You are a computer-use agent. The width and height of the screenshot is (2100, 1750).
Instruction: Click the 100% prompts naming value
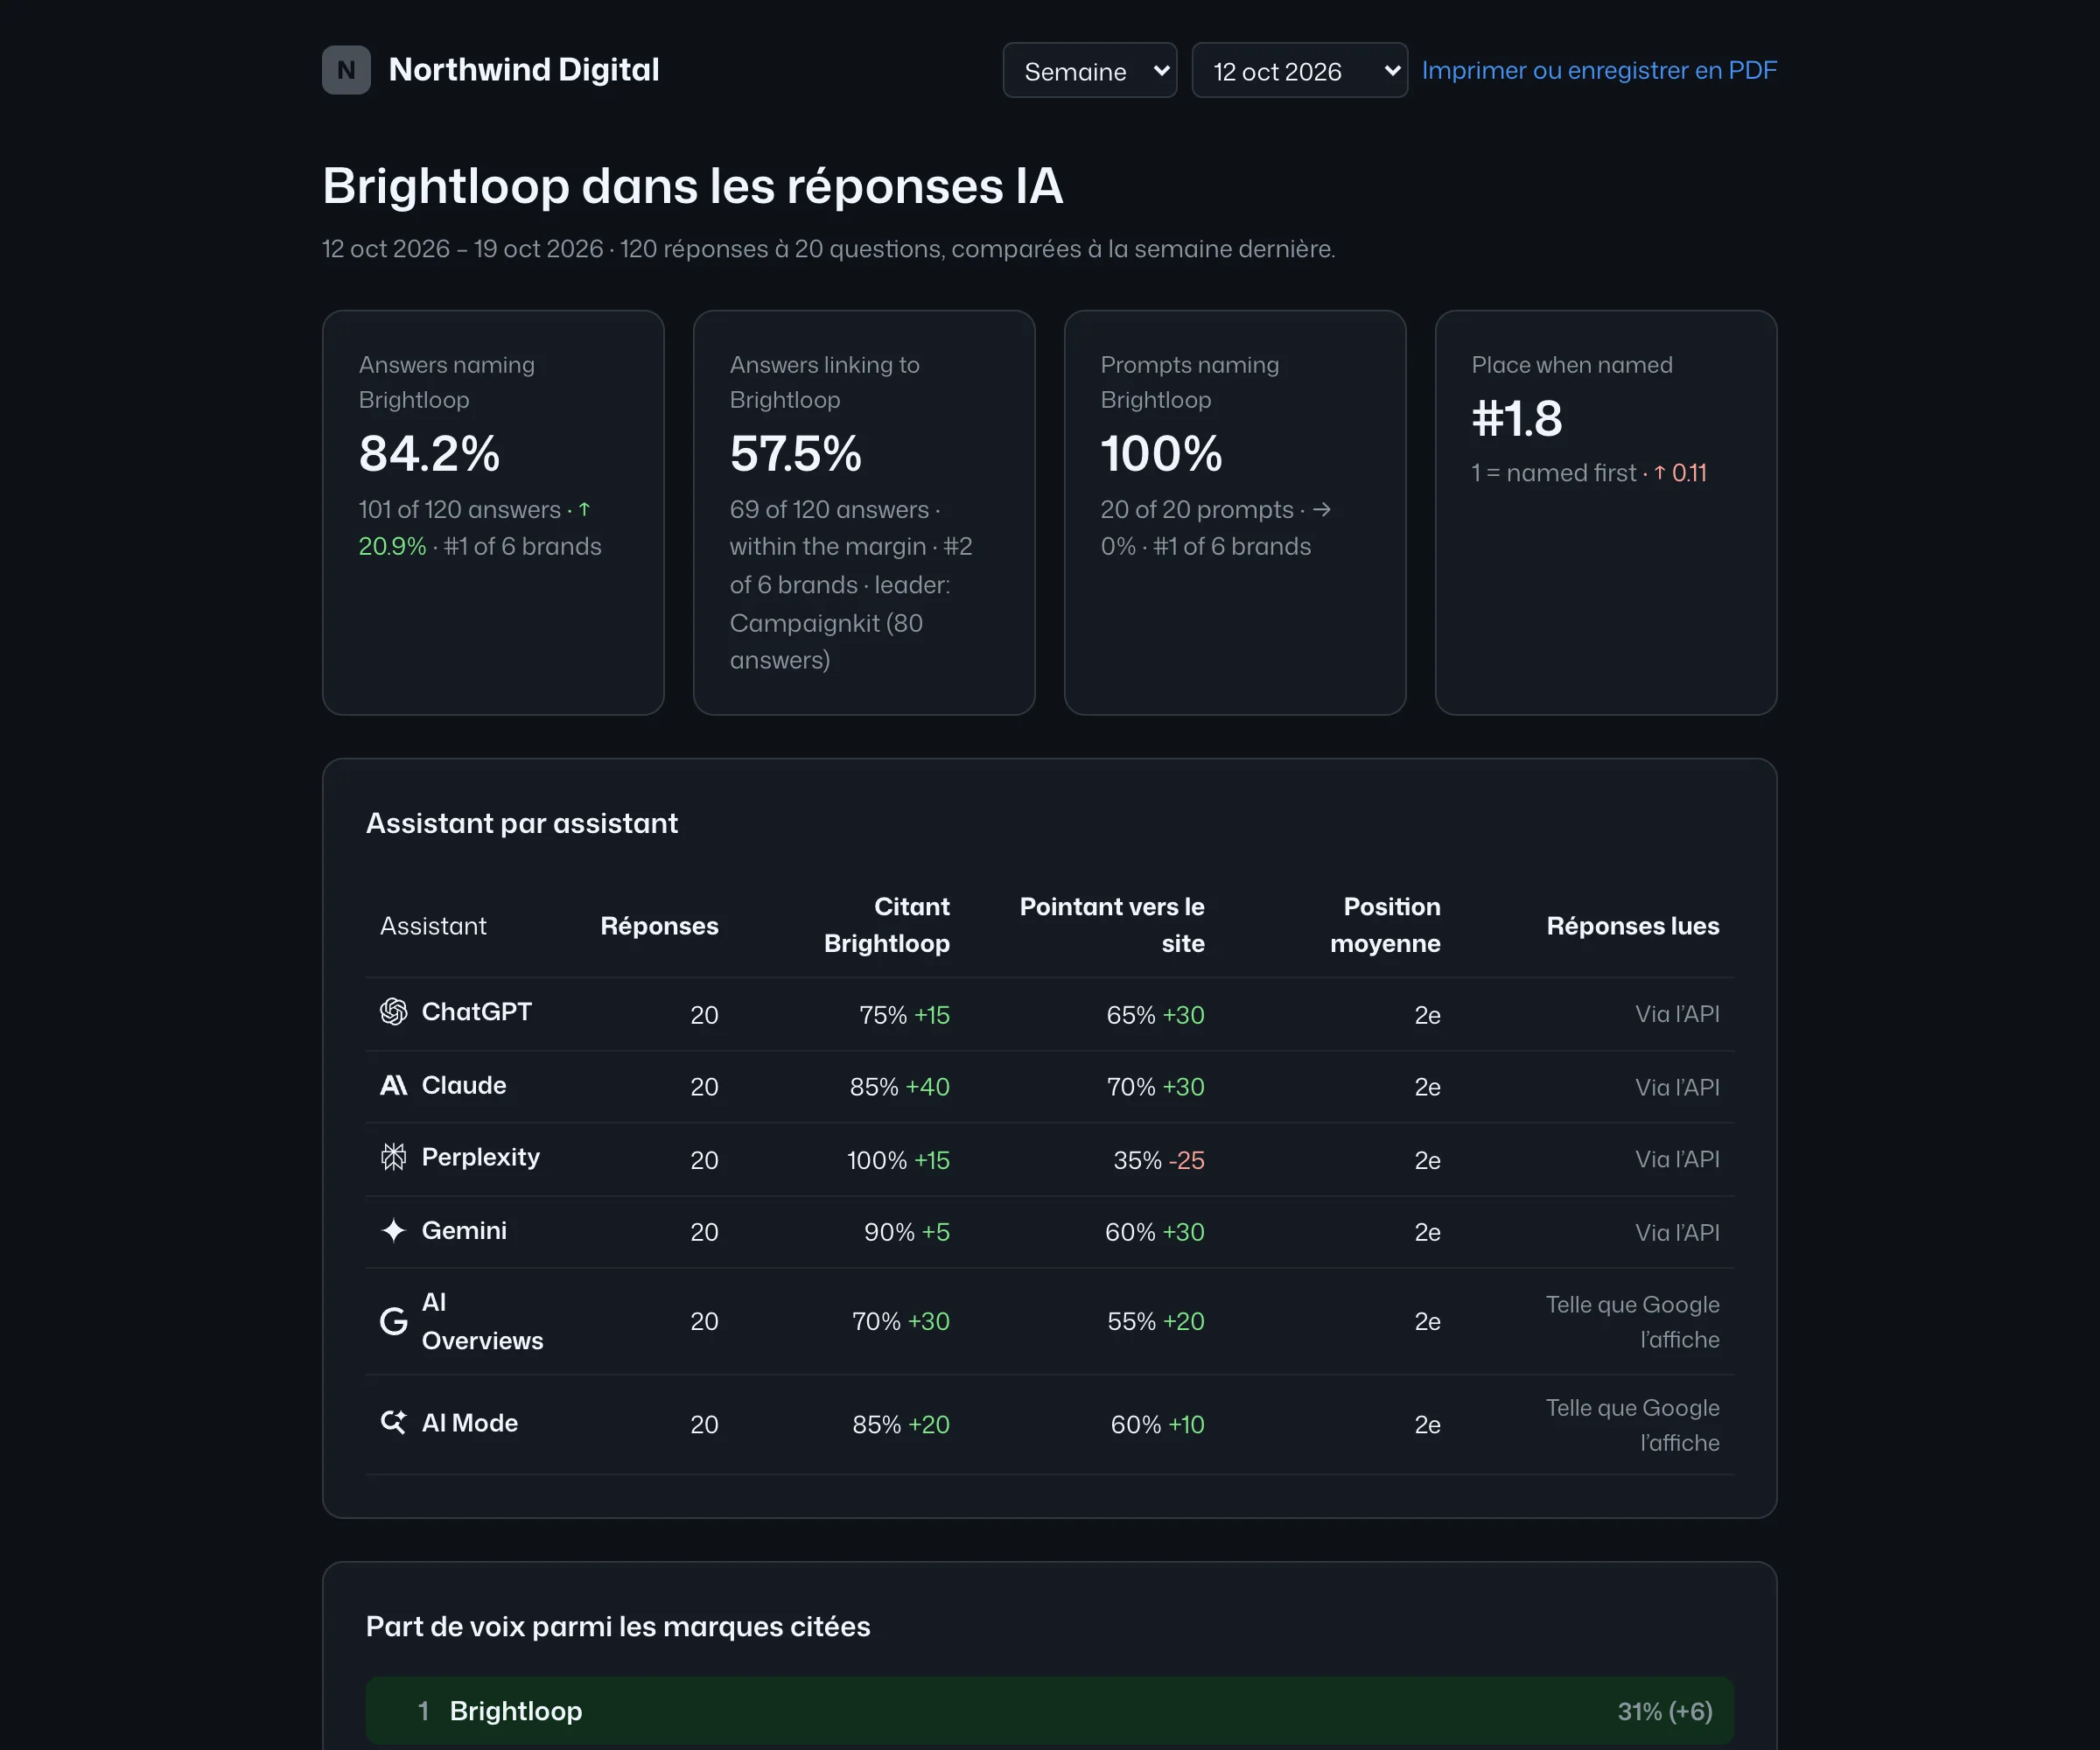tap(1161, 454)
